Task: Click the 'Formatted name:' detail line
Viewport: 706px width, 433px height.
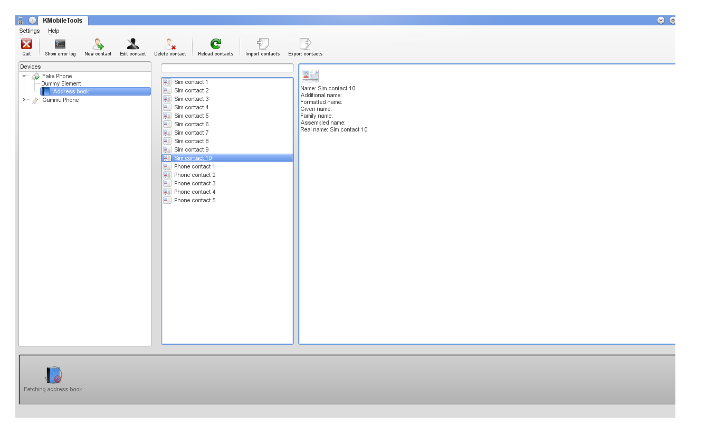Action: [321, 102]
